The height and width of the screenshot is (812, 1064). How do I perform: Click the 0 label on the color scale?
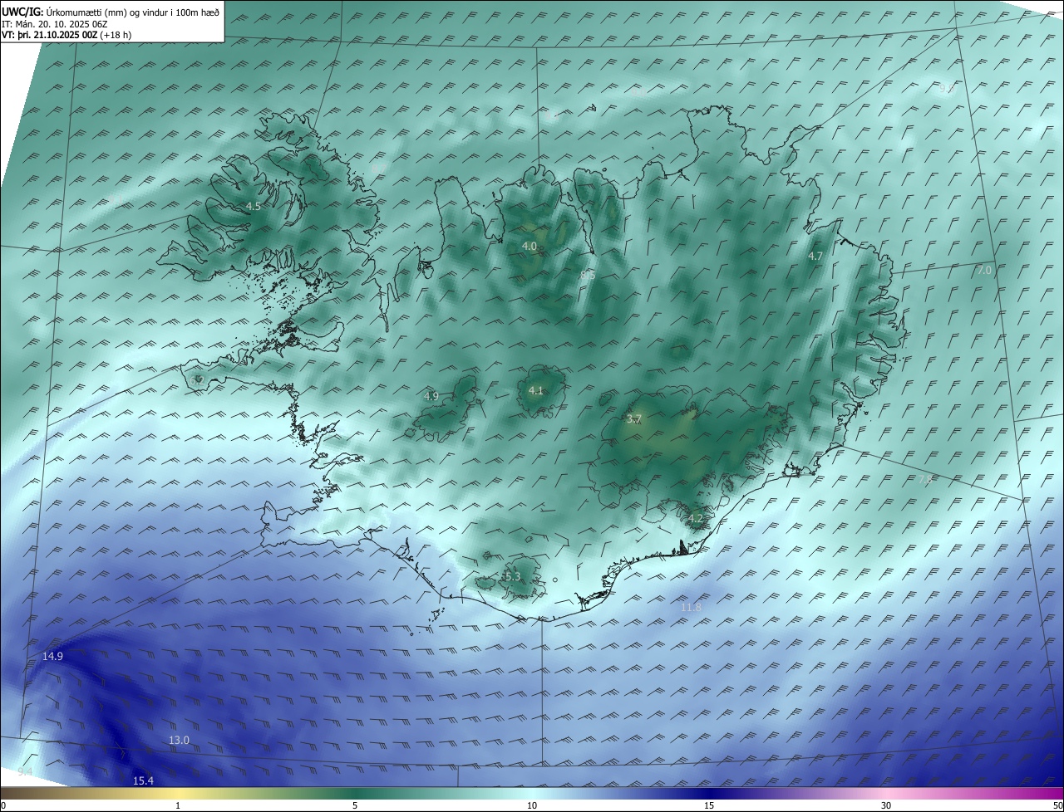coord(3,805)
